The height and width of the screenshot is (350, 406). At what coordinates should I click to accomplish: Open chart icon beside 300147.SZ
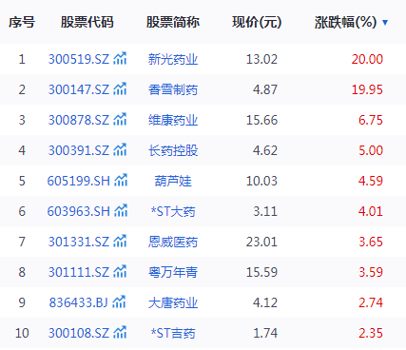(120, 89)
